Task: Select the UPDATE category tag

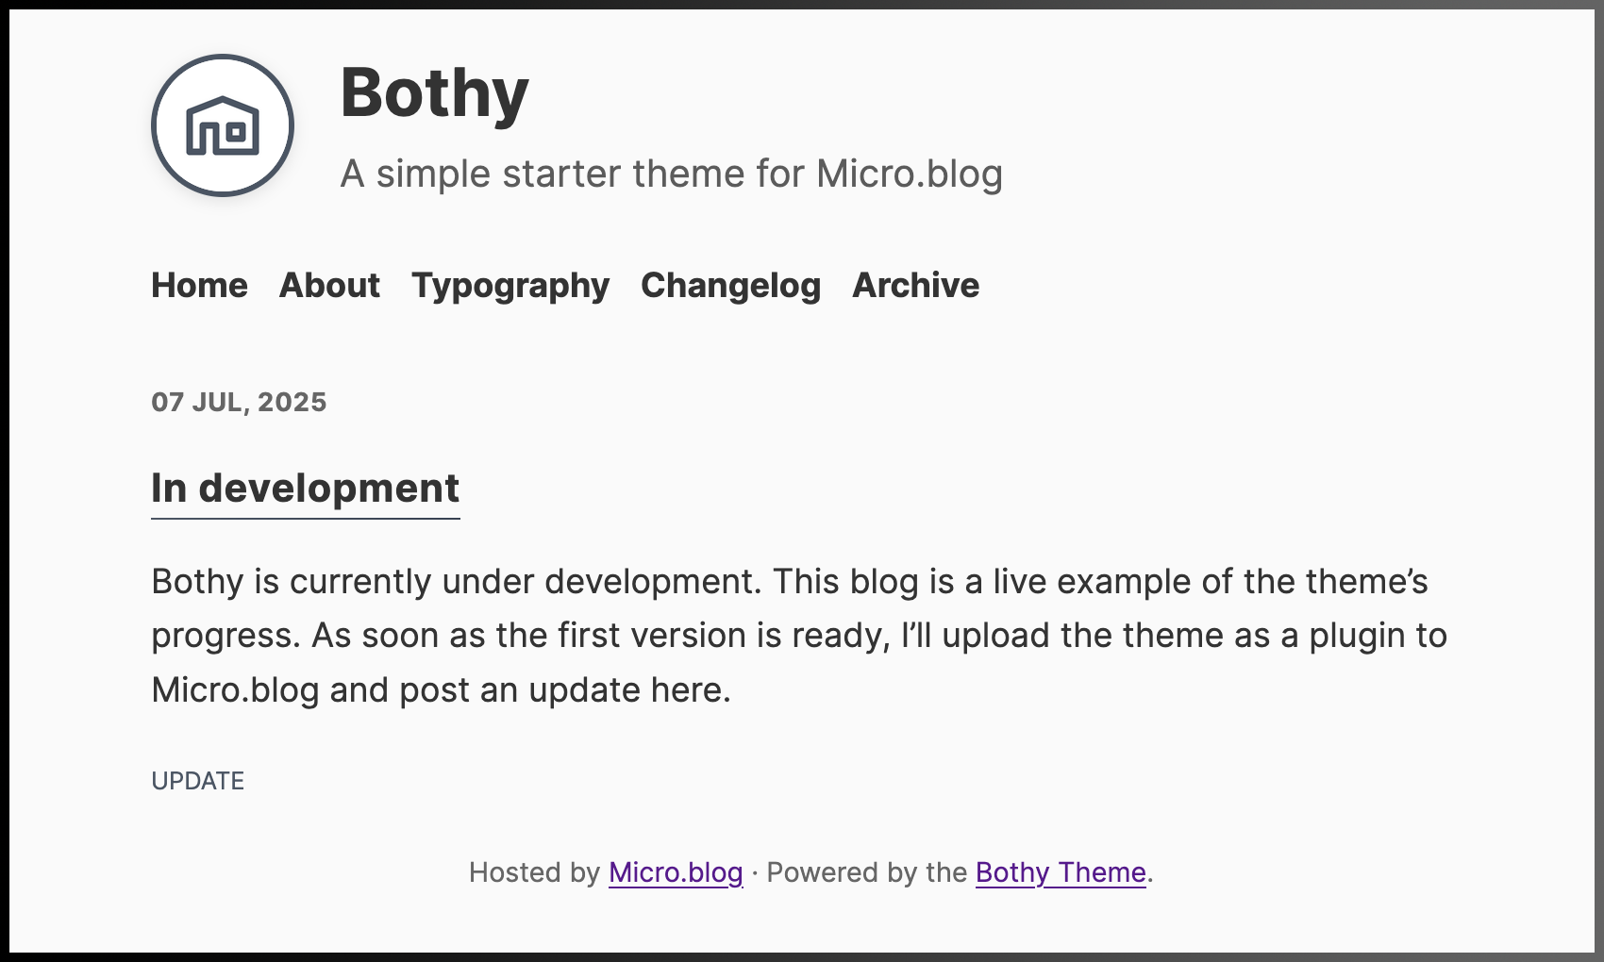Action: coord(198,781)
